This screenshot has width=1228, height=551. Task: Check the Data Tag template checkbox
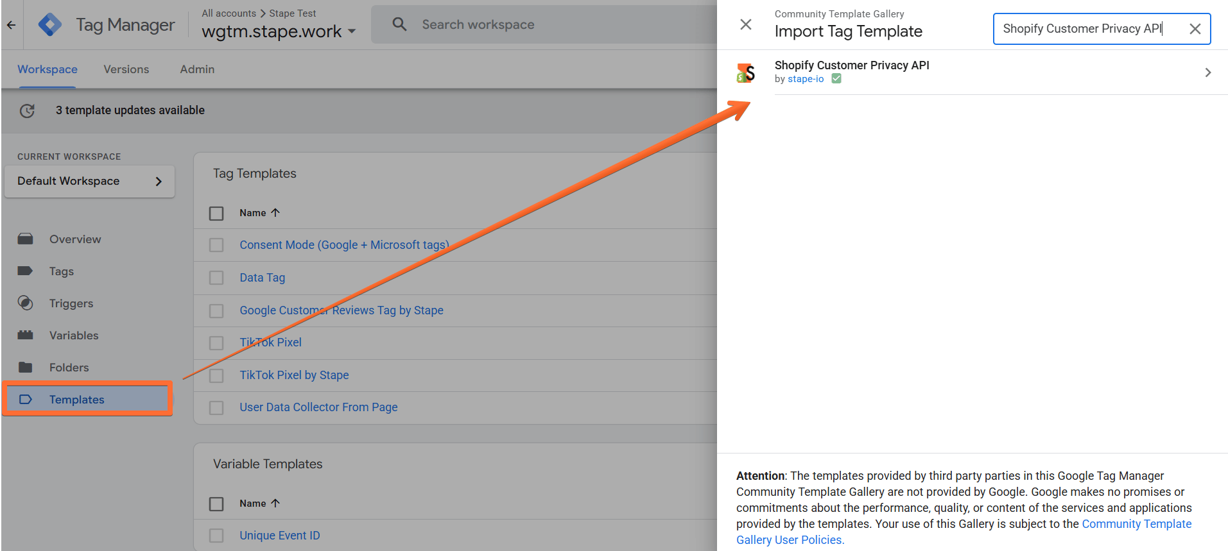click(216, 278)
